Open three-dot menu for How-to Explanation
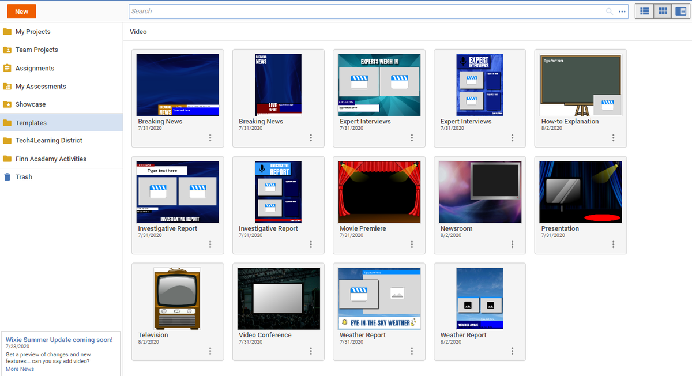The width and height of the screenshot is (692, 376). [x=613, y=138]
